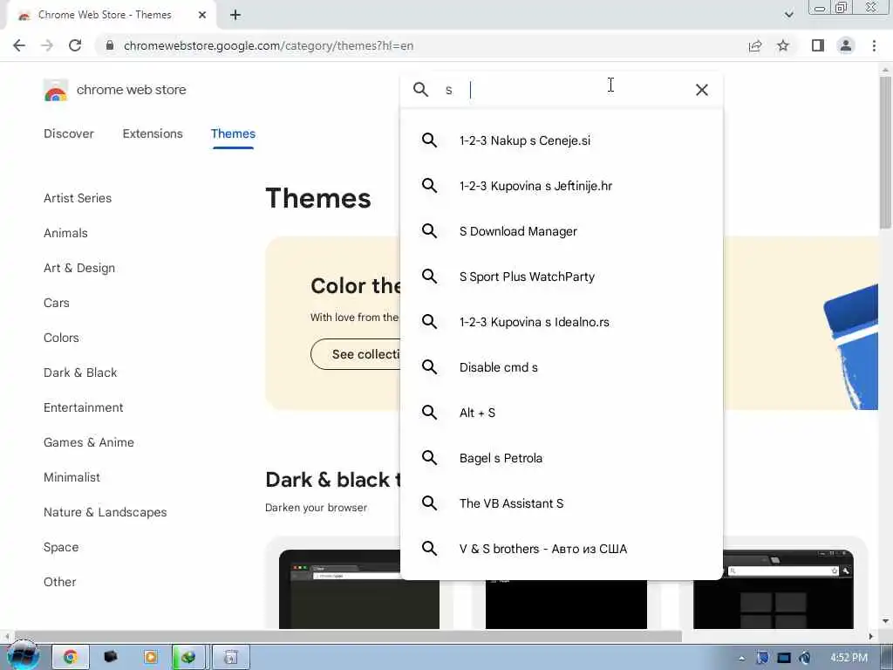Pick the Disable cmd s suggestion
This screenshot has height=670, width=893.
(x=562, y=367)
